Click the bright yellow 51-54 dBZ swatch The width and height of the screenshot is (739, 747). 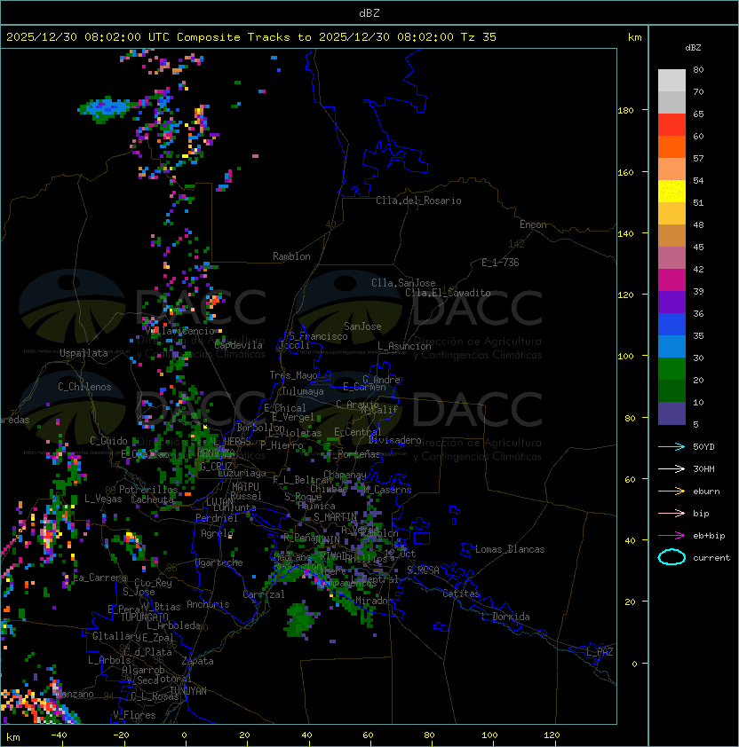(x=671, y=192)
